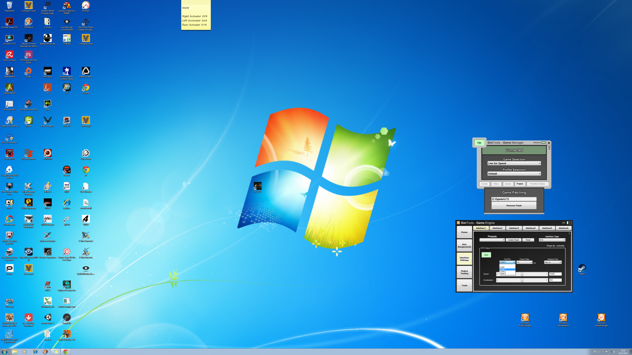Switch to the Interface3 tab
The image size is (632, 355).
pyautogui.click(x=514, y=228)
